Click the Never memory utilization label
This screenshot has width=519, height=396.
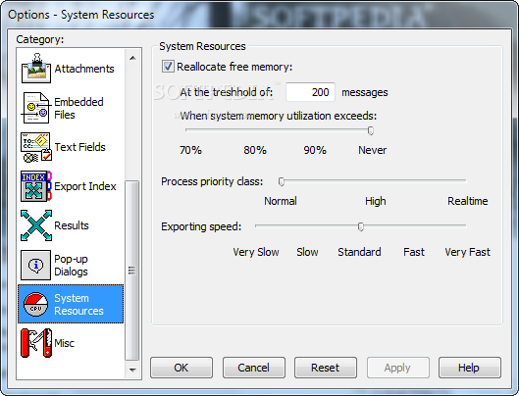point(373,150)
